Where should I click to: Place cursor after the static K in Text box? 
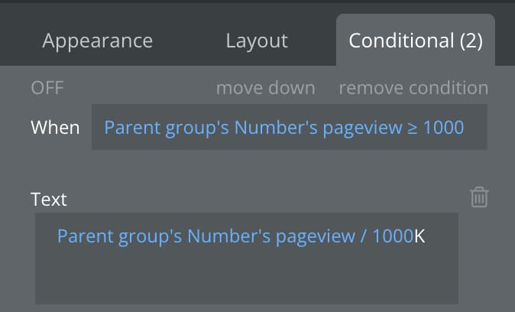tap(426, 236)
